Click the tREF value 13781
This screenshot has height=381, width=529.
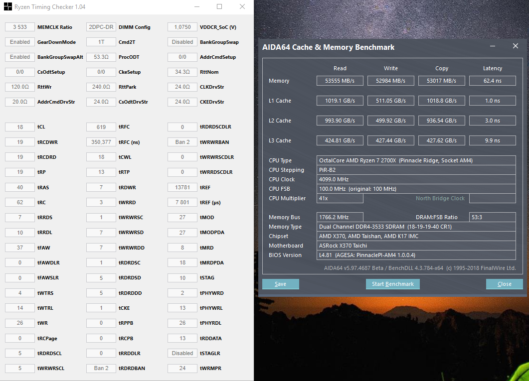click(x=182, y=187)
